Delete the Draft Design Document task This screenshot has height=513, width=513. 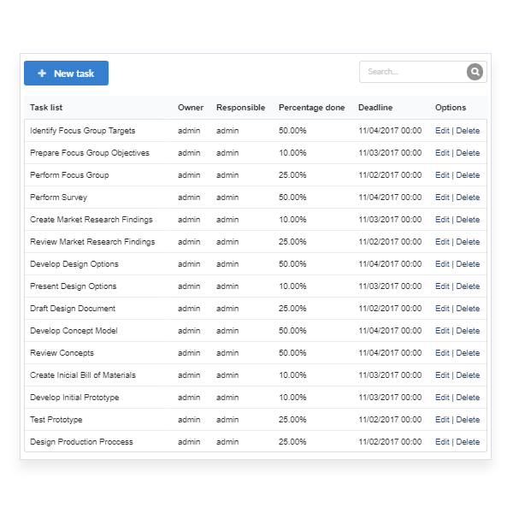point(468,309)
